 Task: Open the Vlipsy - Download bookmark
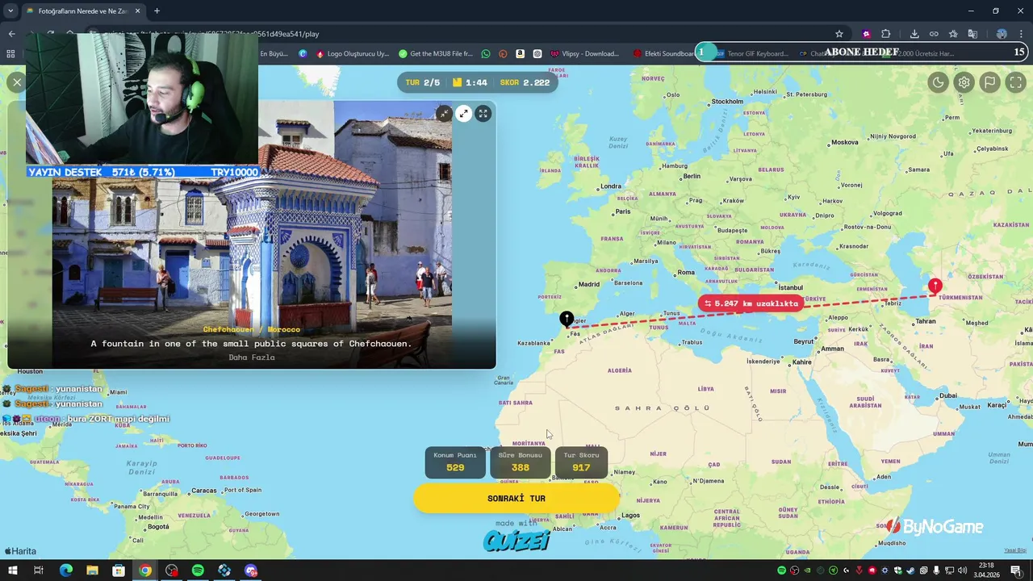(x=584, y=54)
